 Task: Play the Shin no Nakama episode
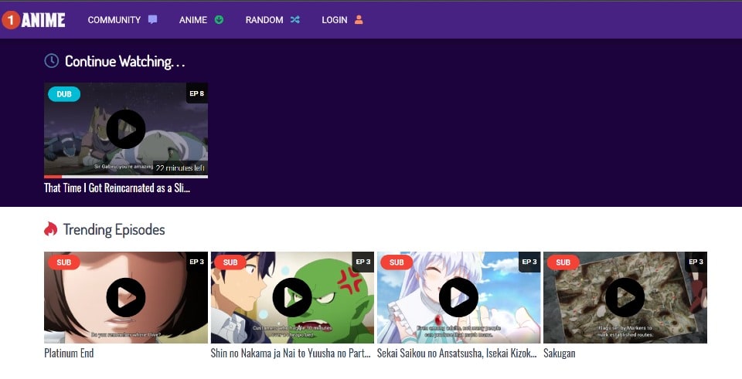[292, 297]
